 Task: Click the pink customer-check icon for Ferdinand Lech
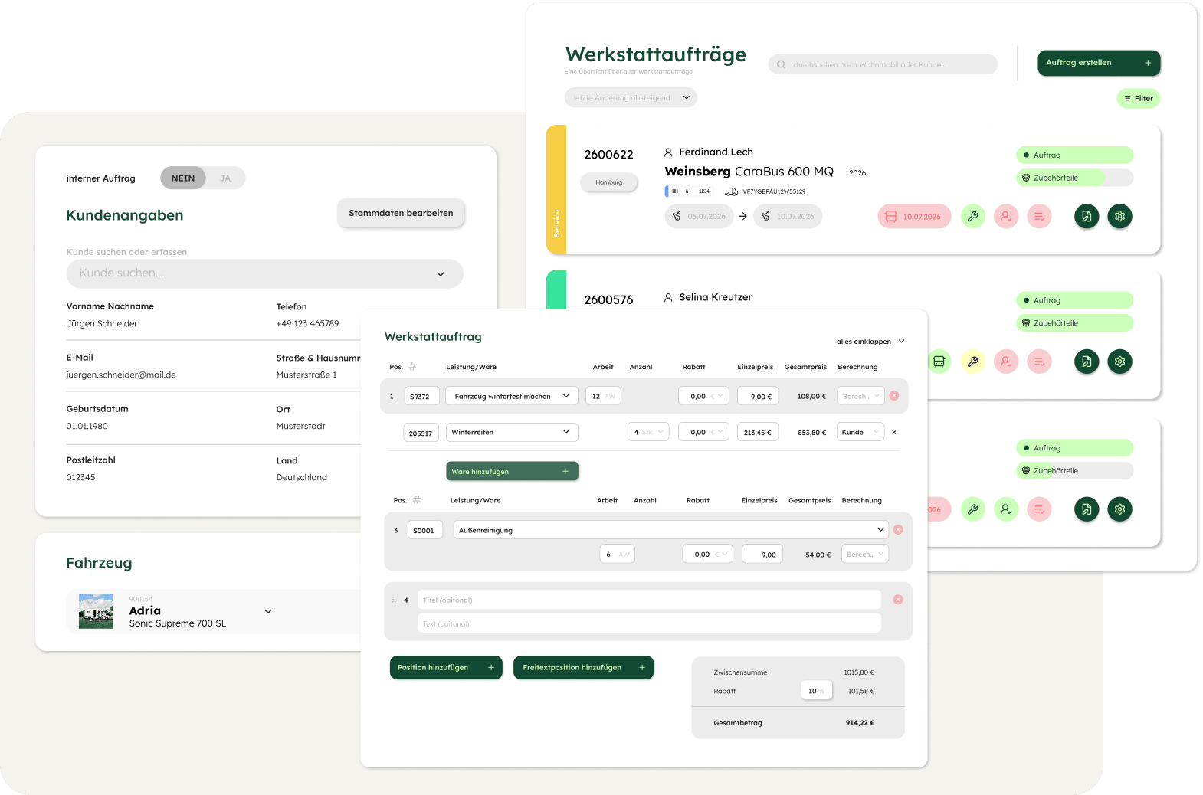pos(1005,217)
